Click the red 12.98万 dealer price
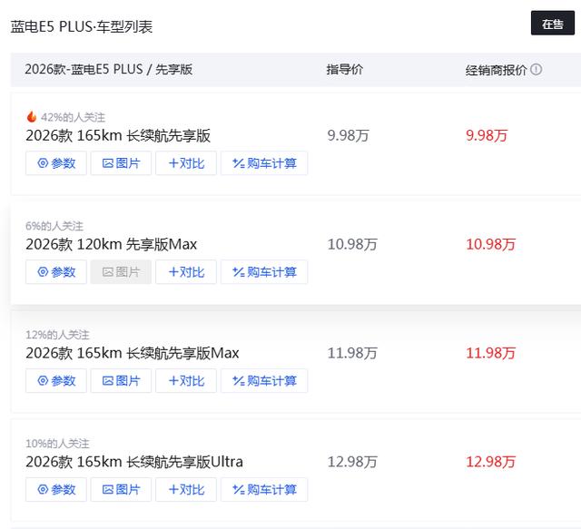The image size is (581, 529). tap(490, 462)
